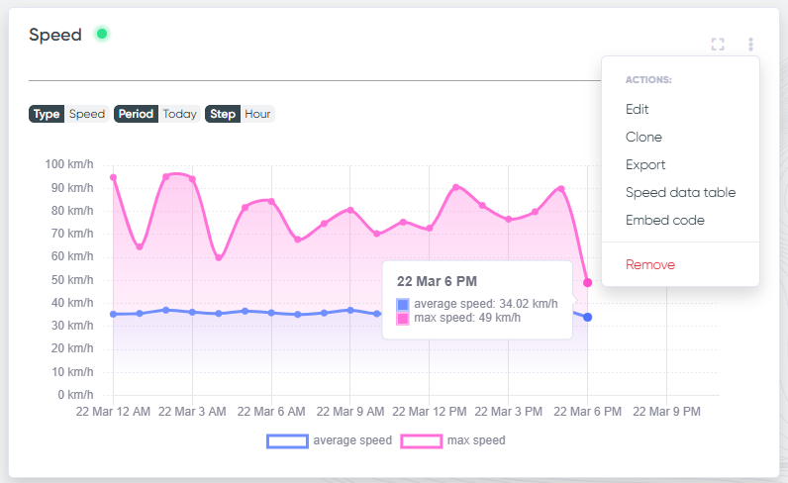Select Export from the actions menu
This screenshot has width=788, height=483.
click(x=645, y=165)
